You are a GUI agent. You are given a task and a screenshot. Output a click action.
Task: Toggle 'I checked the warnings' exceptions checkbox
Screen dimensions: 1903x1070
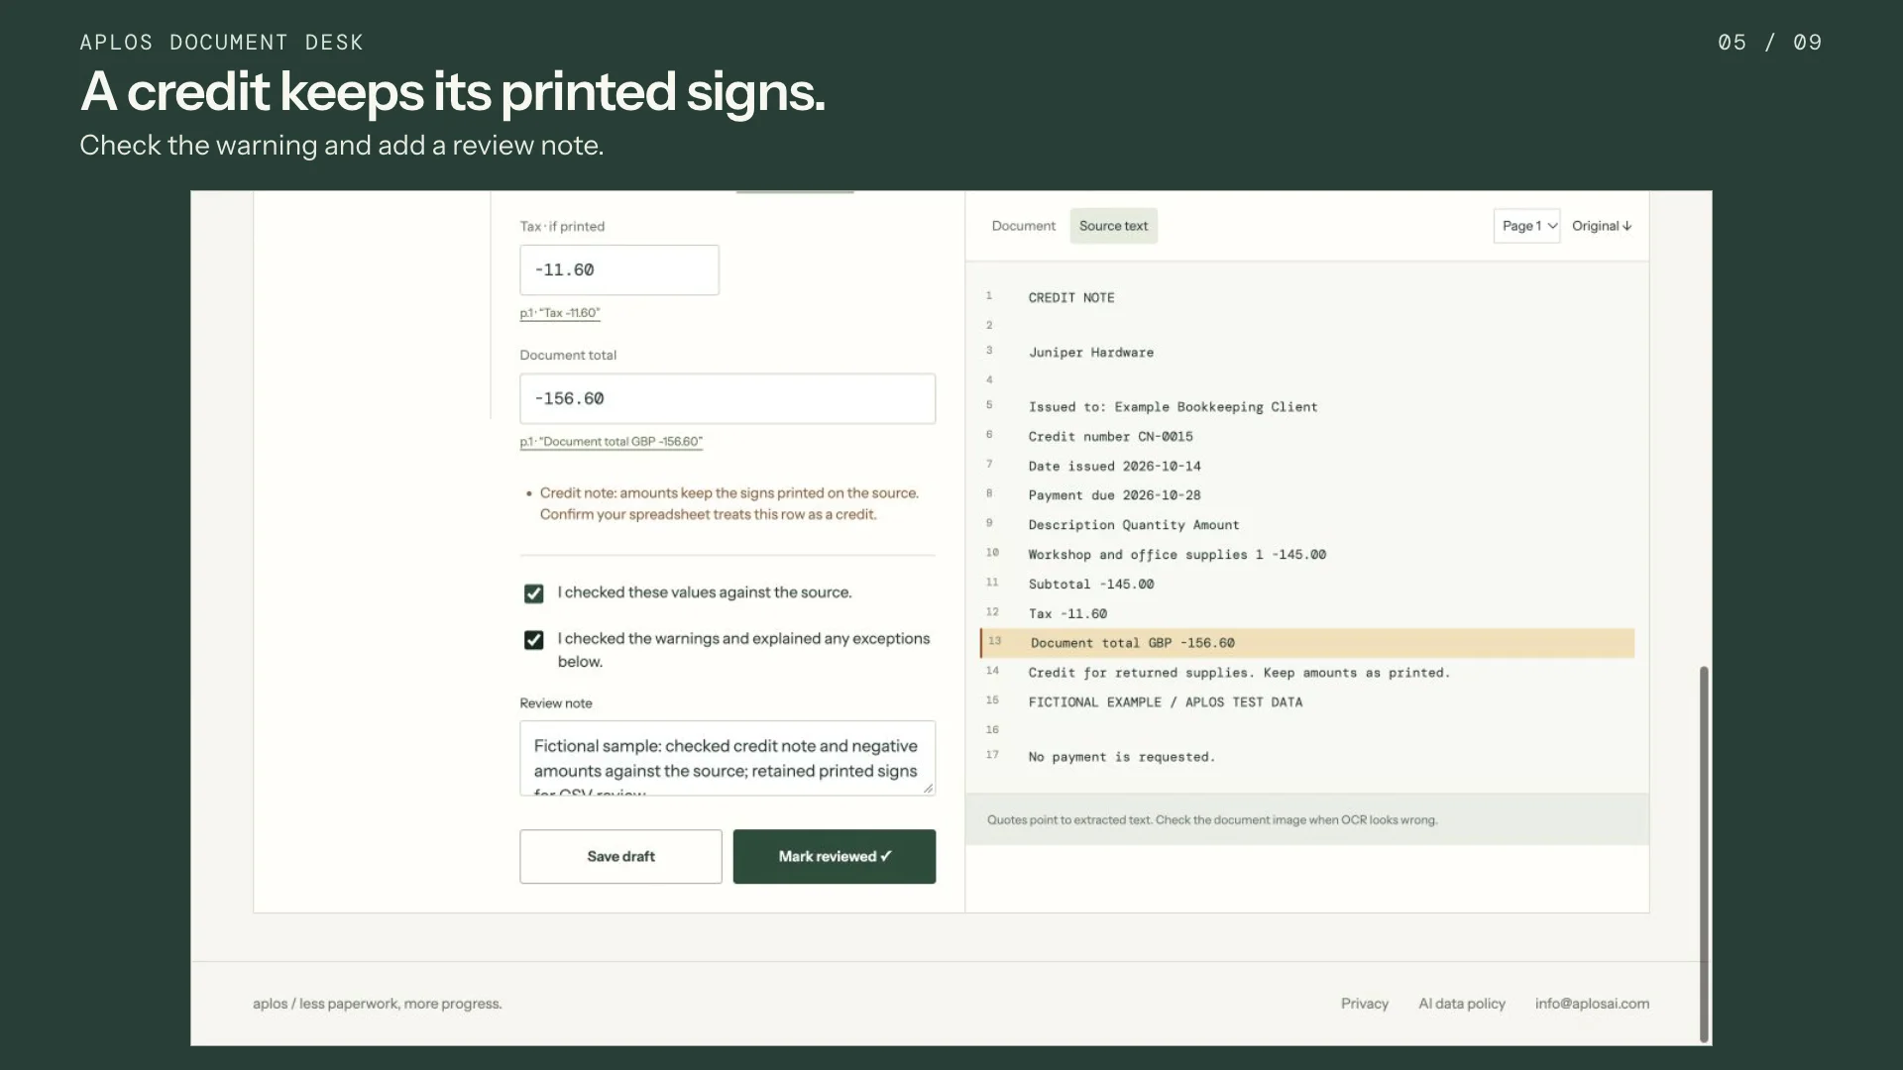coord(533,640)
